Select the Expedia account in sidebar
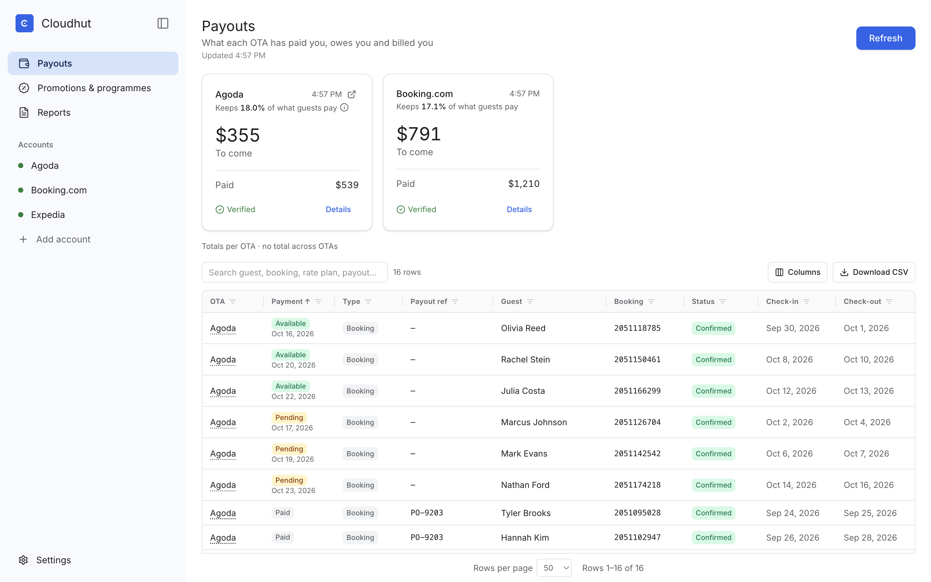Viewport: 931px width, 582px height. [x=48, y=215]
